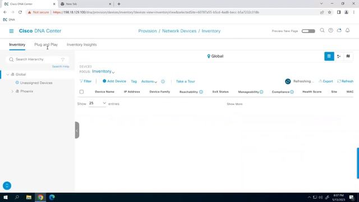This screenshot has width=359, height=202.
Task: Open Microsoft Edge from the taskbar
Action: pos(52,197)
